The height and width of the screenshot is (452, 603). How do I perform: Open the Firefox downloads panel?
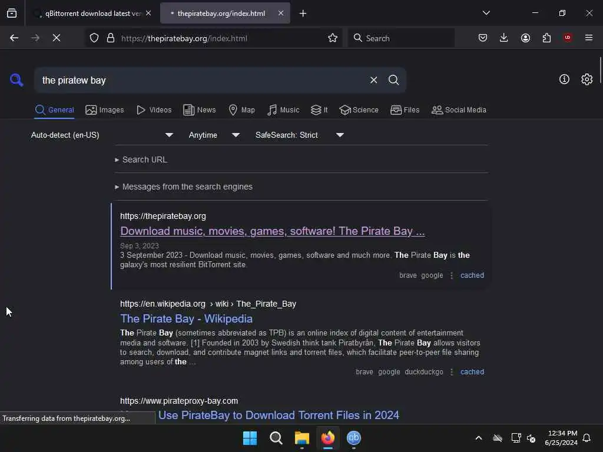tap(504, 38)
